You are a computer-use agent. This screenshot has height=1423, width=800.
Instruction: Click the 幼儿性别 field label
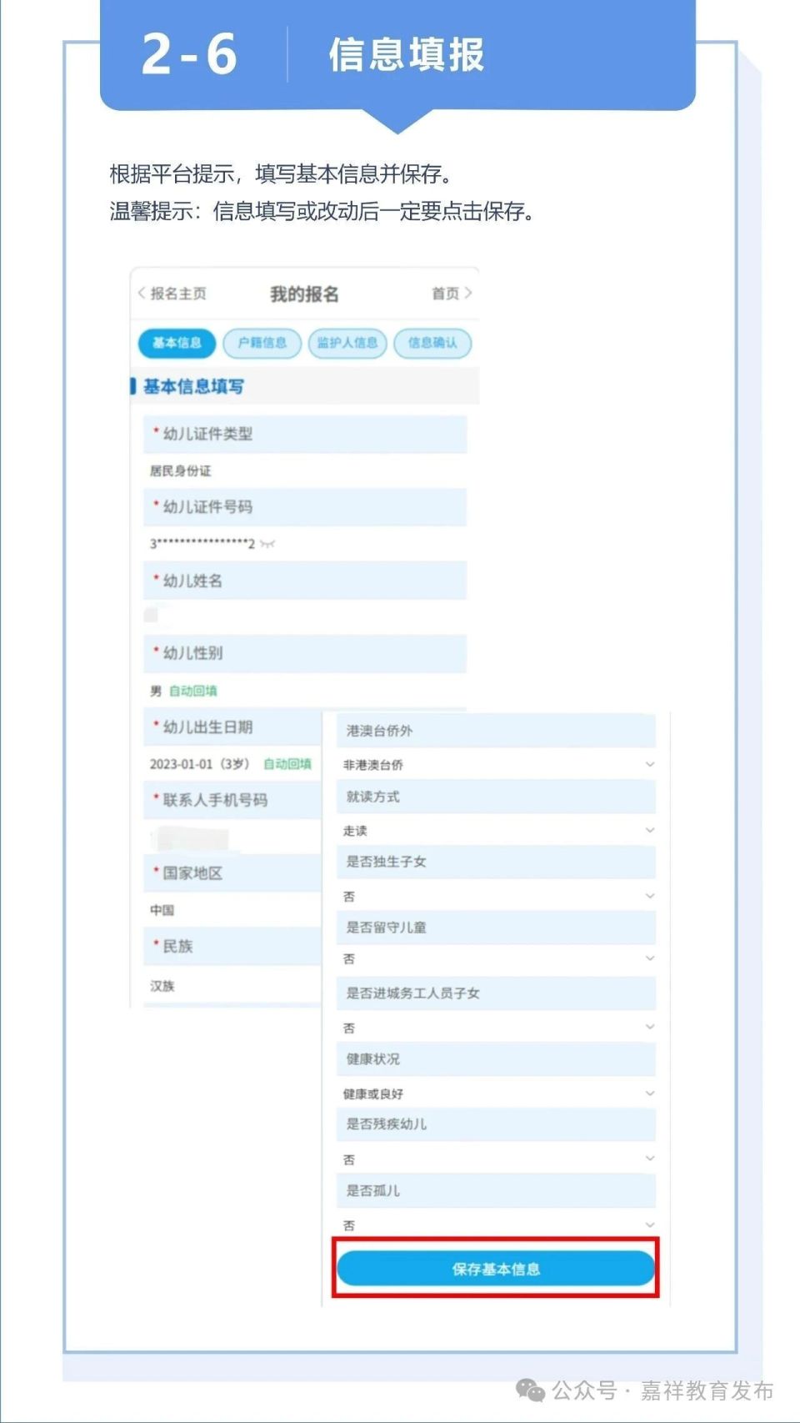click(192, 653)
